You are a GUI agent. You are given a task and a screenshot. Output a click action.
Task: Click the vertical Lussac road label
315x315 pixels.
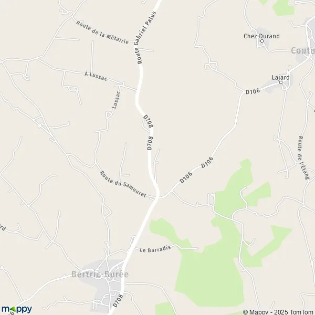pos(117,100)
